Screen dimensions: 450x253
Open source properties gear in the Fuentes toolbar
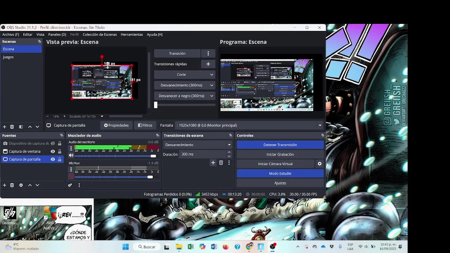pyautogui.click(x=21, y=185)
